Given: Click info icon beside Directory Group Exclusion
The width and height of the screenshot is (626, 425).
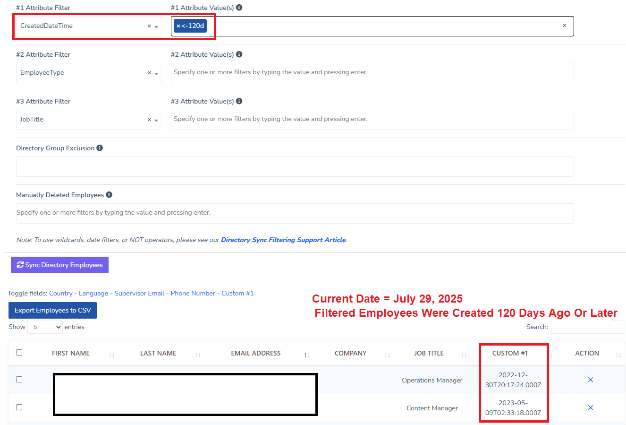Looking at the screenshot, I should click(100, 148).
